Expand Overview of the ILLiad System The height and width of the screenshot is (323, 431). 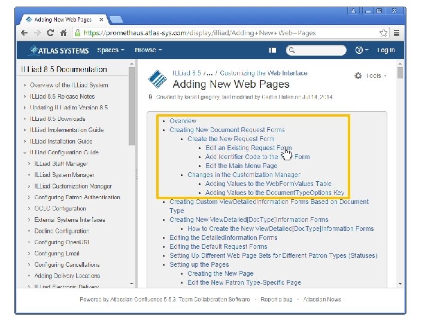coord(25,85)
